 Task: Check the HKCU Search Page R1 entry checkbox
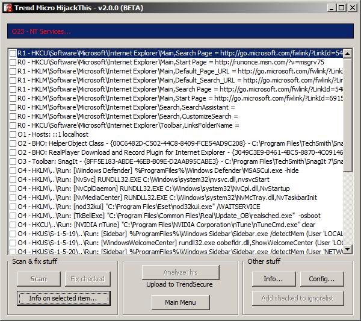[x=13, y=53]
